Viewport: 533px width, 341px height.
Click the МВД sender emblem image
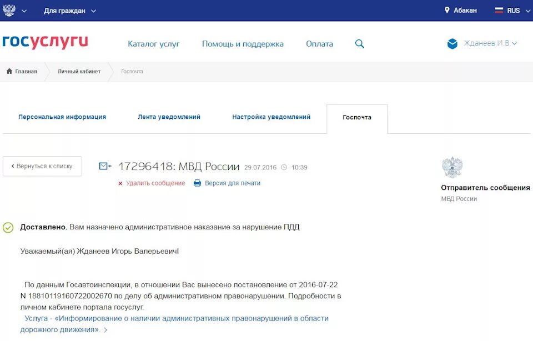click(452, 167)
